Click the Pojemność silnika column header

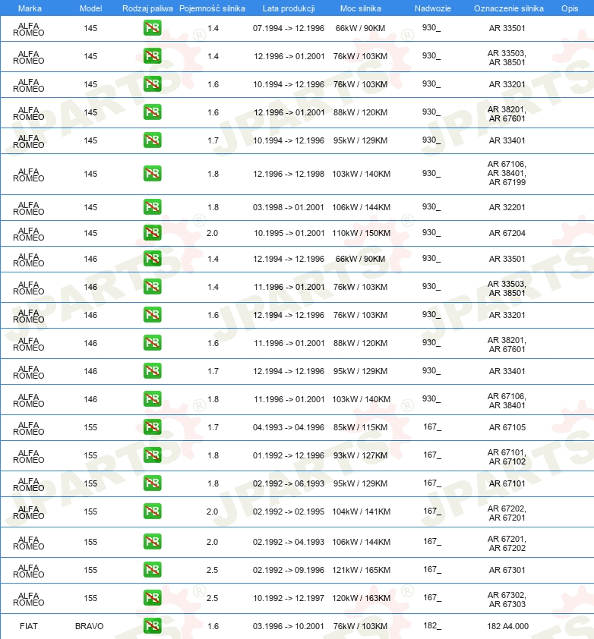click(x=212, y=8)
